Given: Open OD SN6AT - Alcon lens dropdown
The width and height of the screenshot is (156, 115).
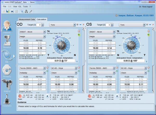Looking at the screenshot, I should 32,32.
